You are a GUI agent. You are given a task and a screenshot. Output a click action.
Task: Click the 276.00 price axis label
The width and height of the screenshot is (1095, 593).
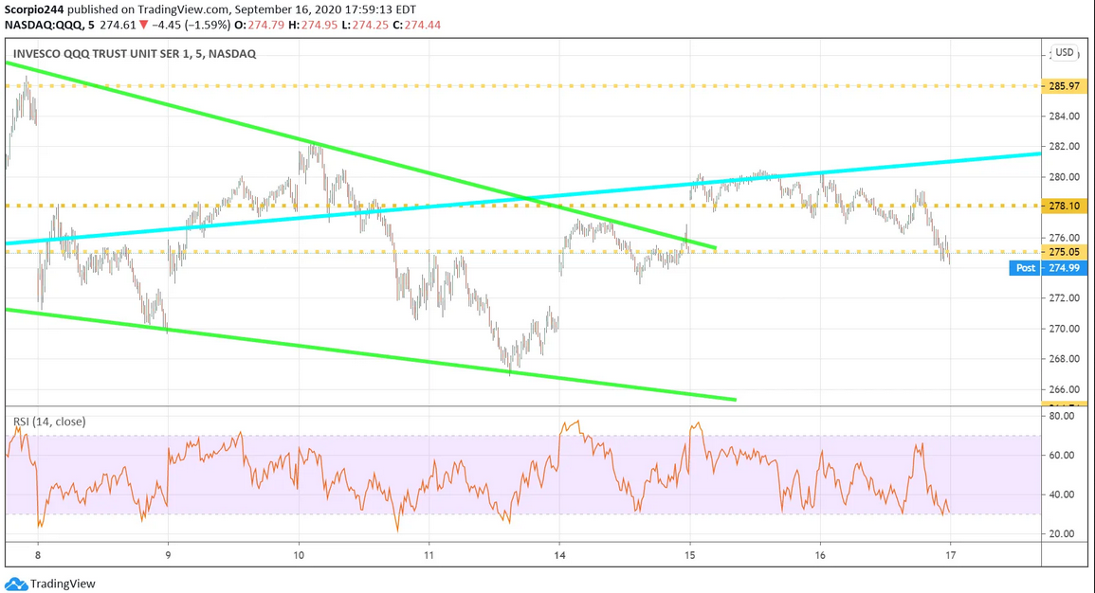(x=1064, y=238)
